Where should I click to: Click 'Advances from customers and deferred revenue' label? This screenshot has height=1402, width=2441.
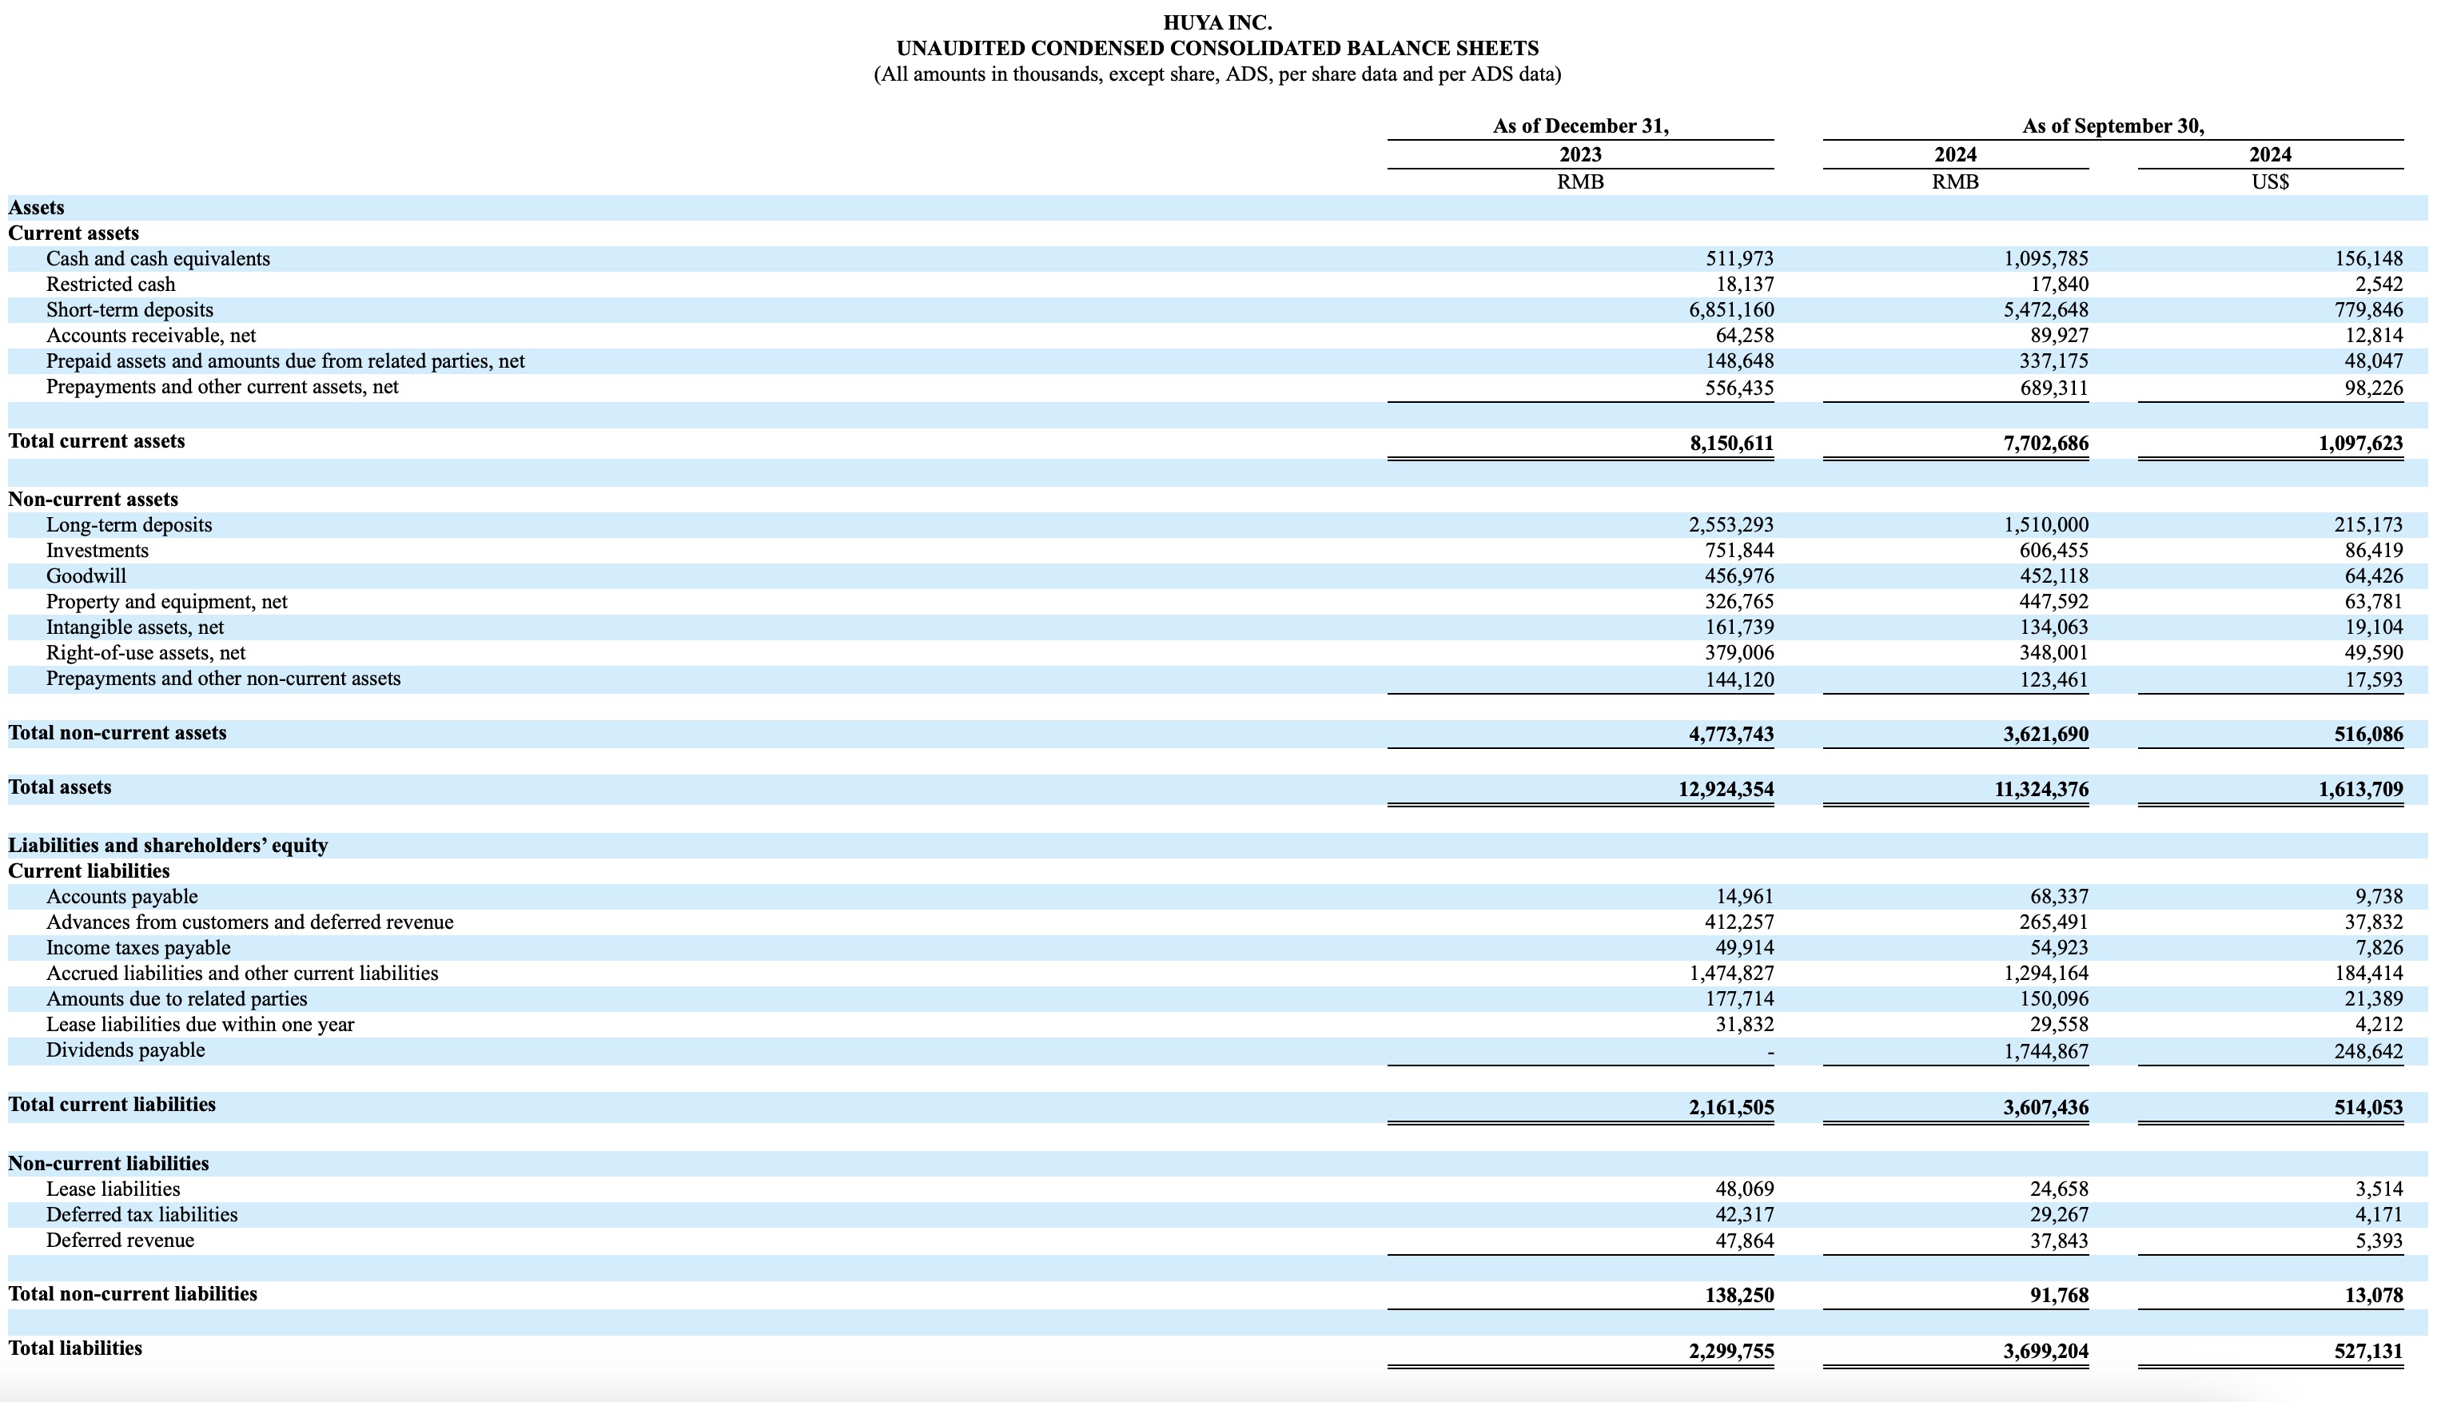click(x=250, y=922)
